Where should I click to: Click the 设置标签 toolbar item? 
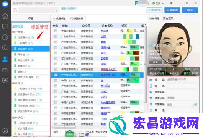pyautogui.click(x=59, y=19)
